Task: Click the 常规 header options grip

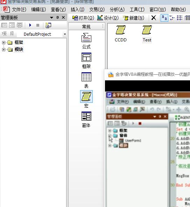Action: pos(103,26)
